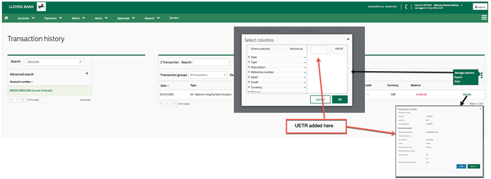Go to previous page in transactions pager
Image resolution: width=491 pixels, height=179 pixels.
[x=162, y=104]
